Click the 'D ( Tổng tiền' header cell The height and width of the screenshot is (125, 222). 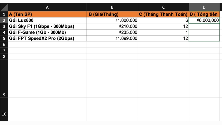coord(204,14)
